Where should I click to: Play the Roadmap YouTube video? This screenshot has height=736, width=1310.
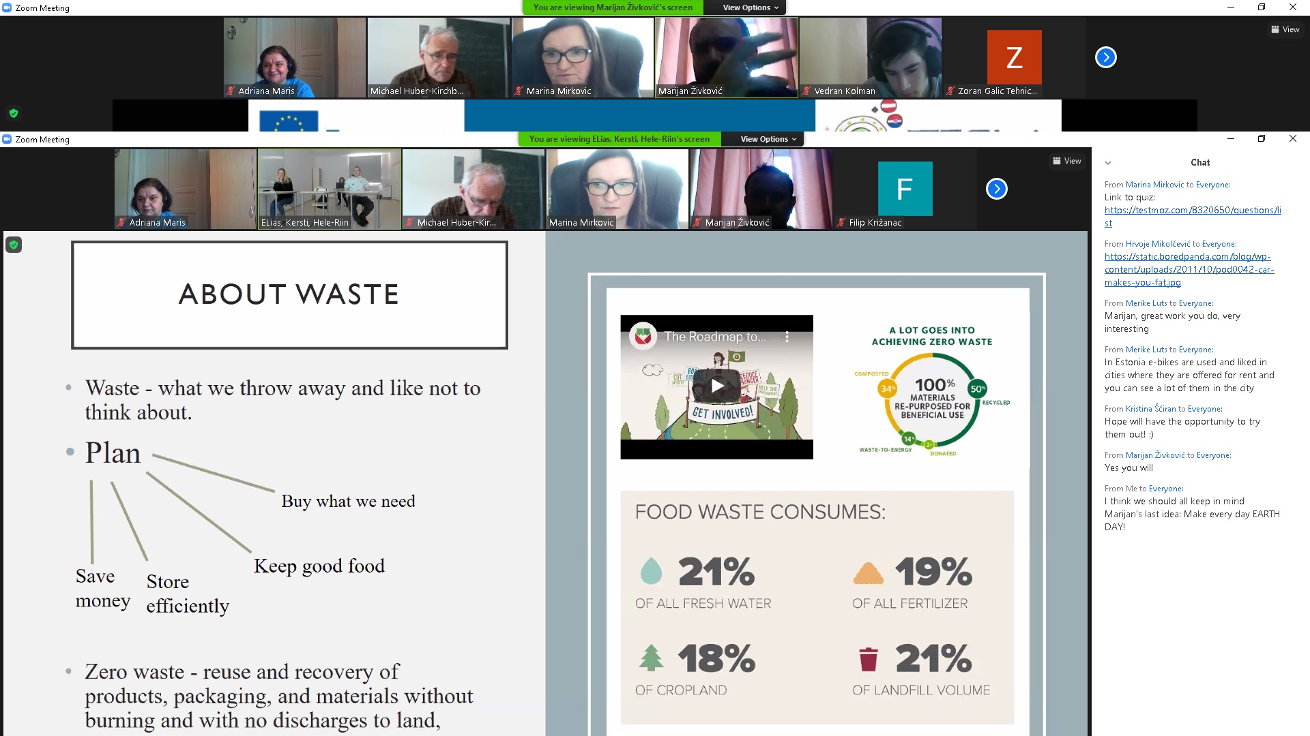(x=716, y=386)
